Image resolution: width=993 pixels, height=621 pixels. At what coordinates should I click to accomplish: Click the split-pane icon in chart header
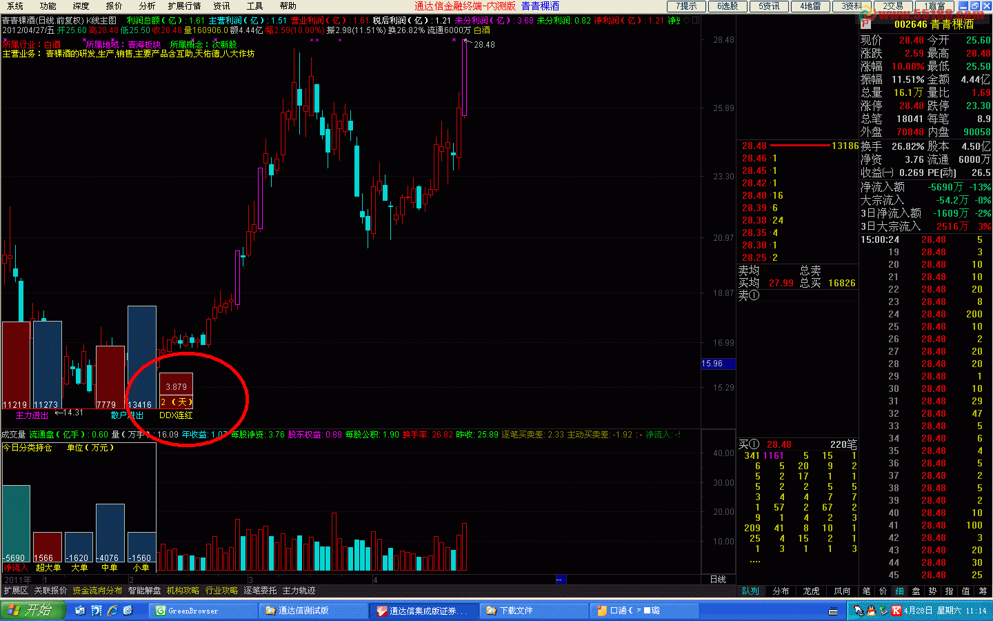click(x=696, y=20)
